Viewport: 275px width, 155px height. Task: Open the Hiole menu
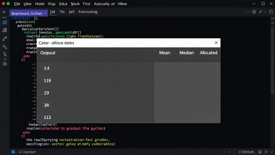pyautogui.click(x=40, y=4)
